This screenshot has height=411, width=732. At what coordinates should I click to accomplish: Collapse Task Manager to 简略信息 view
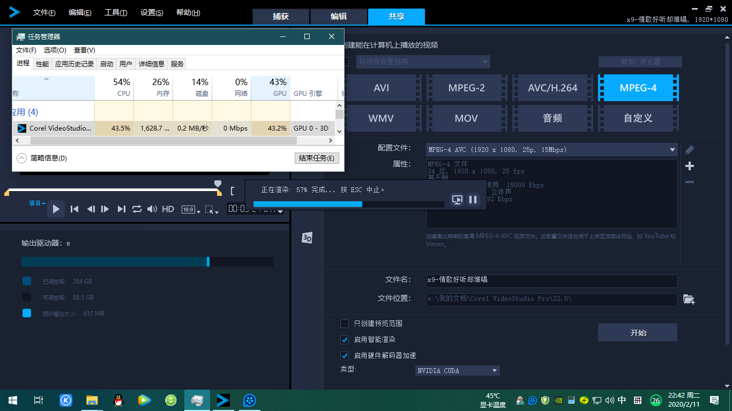coord(42,158)
